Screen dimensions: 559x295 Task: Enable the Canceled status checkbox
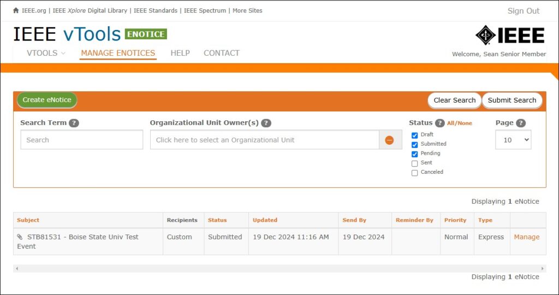[x=415, y=173]
